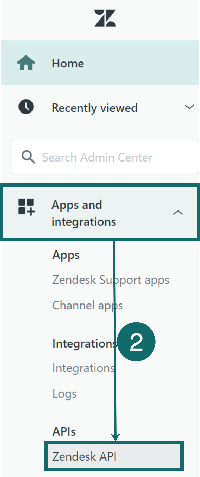This screenshot has height=477, width=200.
Task: Click the Apps and integrations grid icon
Action: (x=27, y=207)
